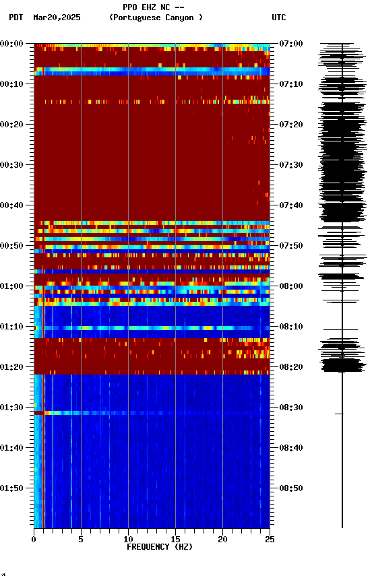
Task: Click the '07:00' UTC time label
Action: click(x=290, y=44)
